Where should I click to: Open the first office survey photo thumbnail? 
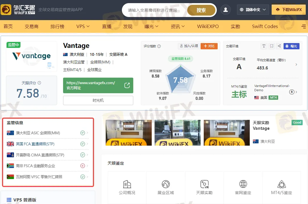(x=129, y=133)
